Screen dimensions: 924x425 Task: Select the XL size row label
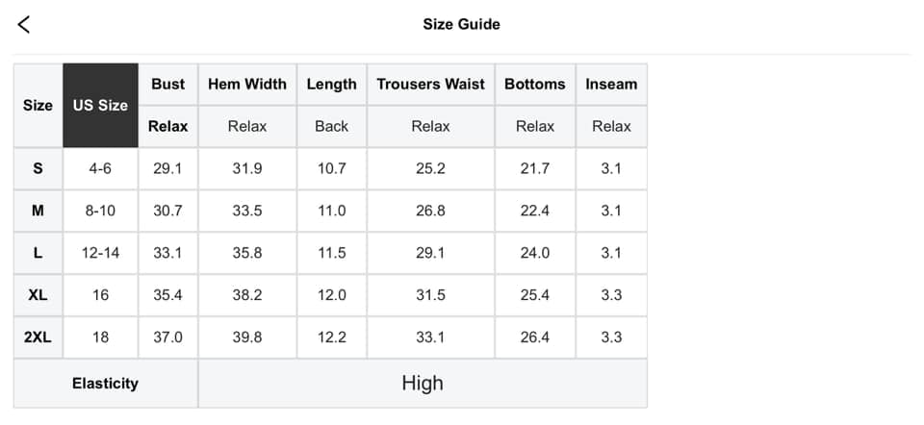(38, 295)
